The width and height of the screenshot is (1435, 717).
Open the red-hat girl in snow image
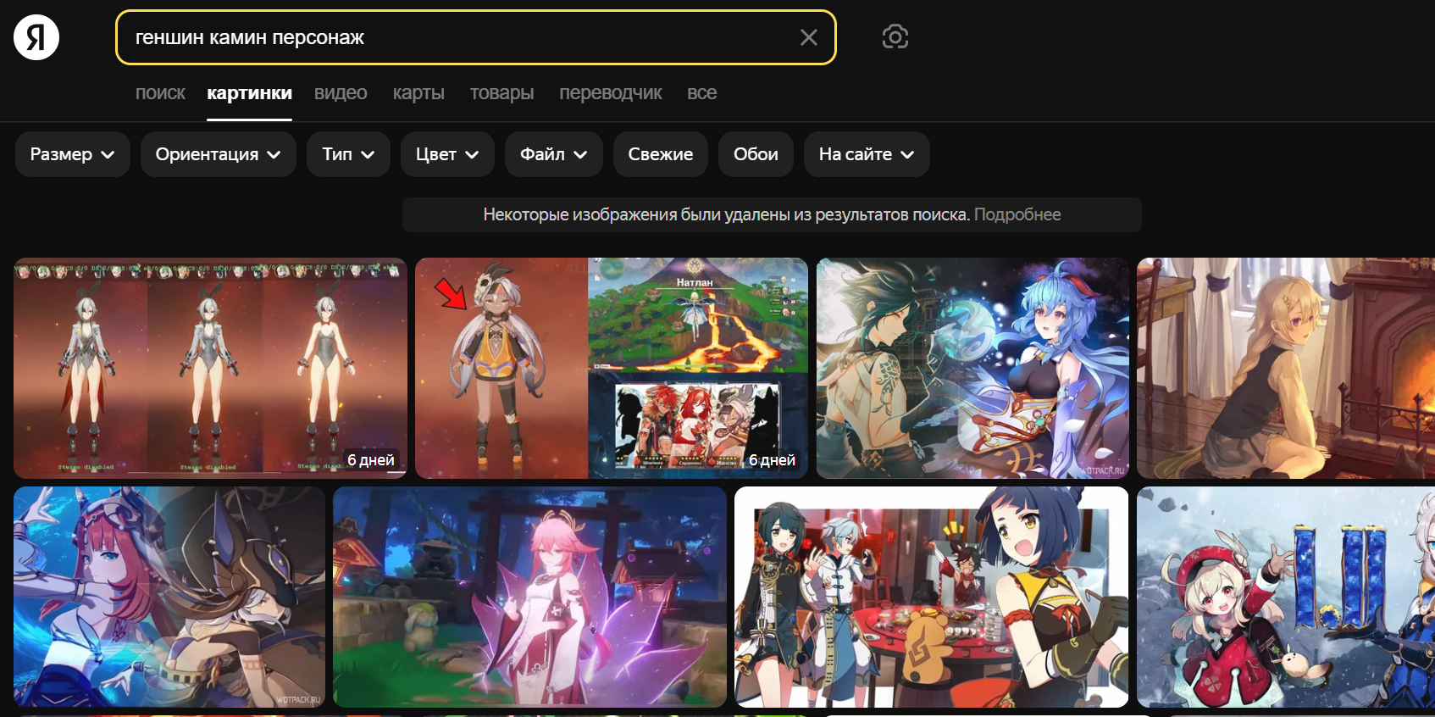(1286, 597)
